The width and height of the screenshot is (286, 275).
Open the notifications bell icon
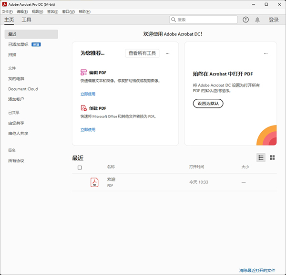click(257, 20)
